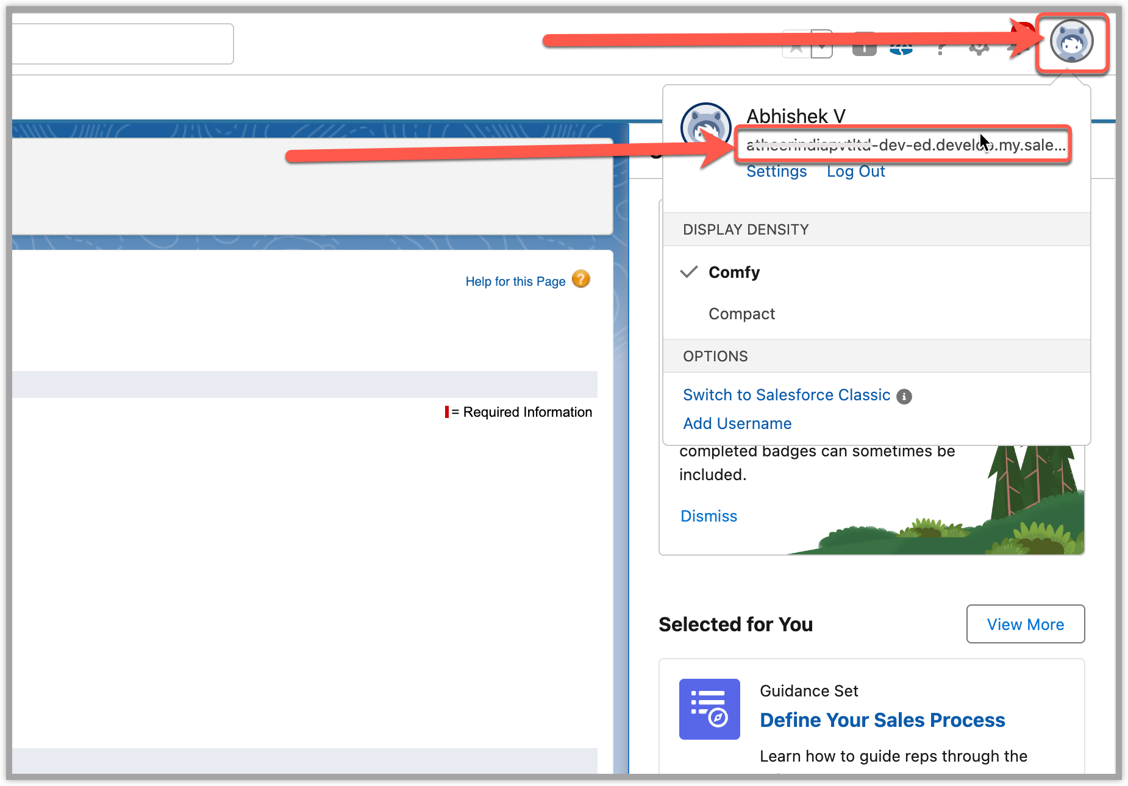Open the Global Actions plus icon
Screen dimensions: 1128x786
tap(864, 46)
